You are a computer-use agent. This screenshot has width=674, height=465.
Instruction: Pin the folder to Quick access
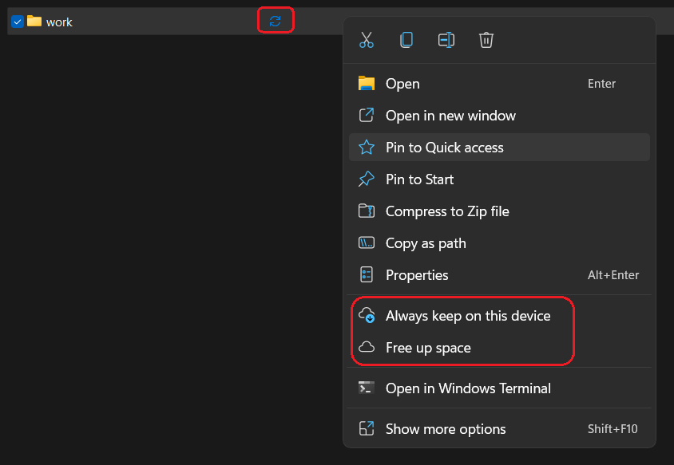point(443,147)
